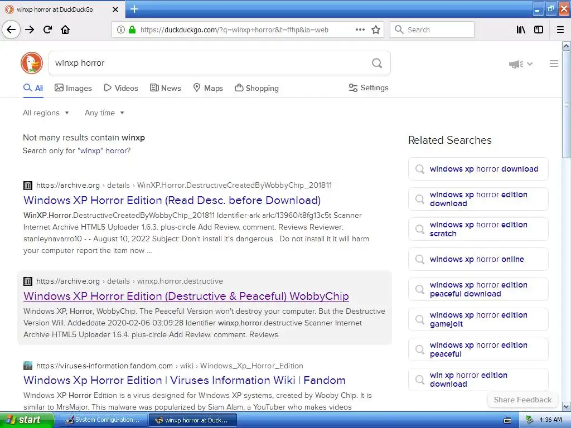The width and height of the screenshot is (571, 428).
Task: Search only for "winxp" horror link
Action: click(x=104, y=150)
